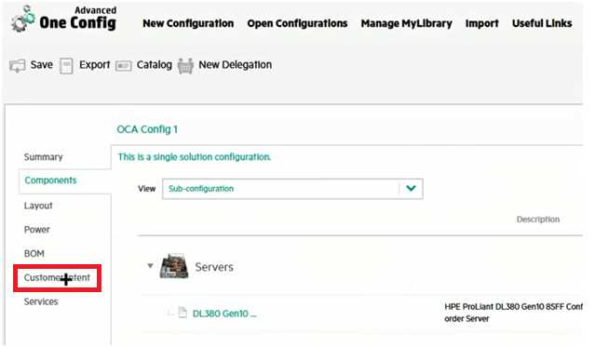The width and height of the screenshot is (595, 347).
Task: Go to Manage MyLibrary
Action: click(406, 23)
